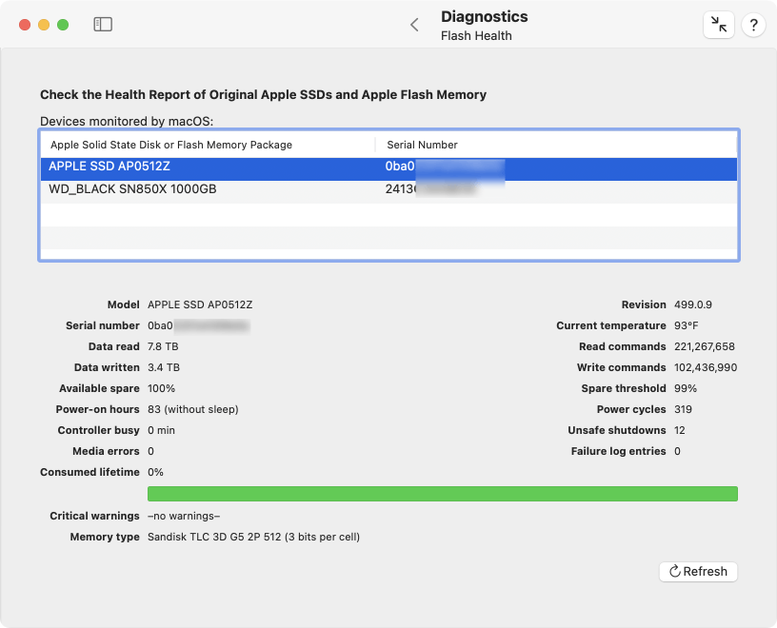The height and width of the screenshot is (628, 777).
Task: Click the Power cycles 319 value
Action: pyautogui.click(x=683, y=409)
